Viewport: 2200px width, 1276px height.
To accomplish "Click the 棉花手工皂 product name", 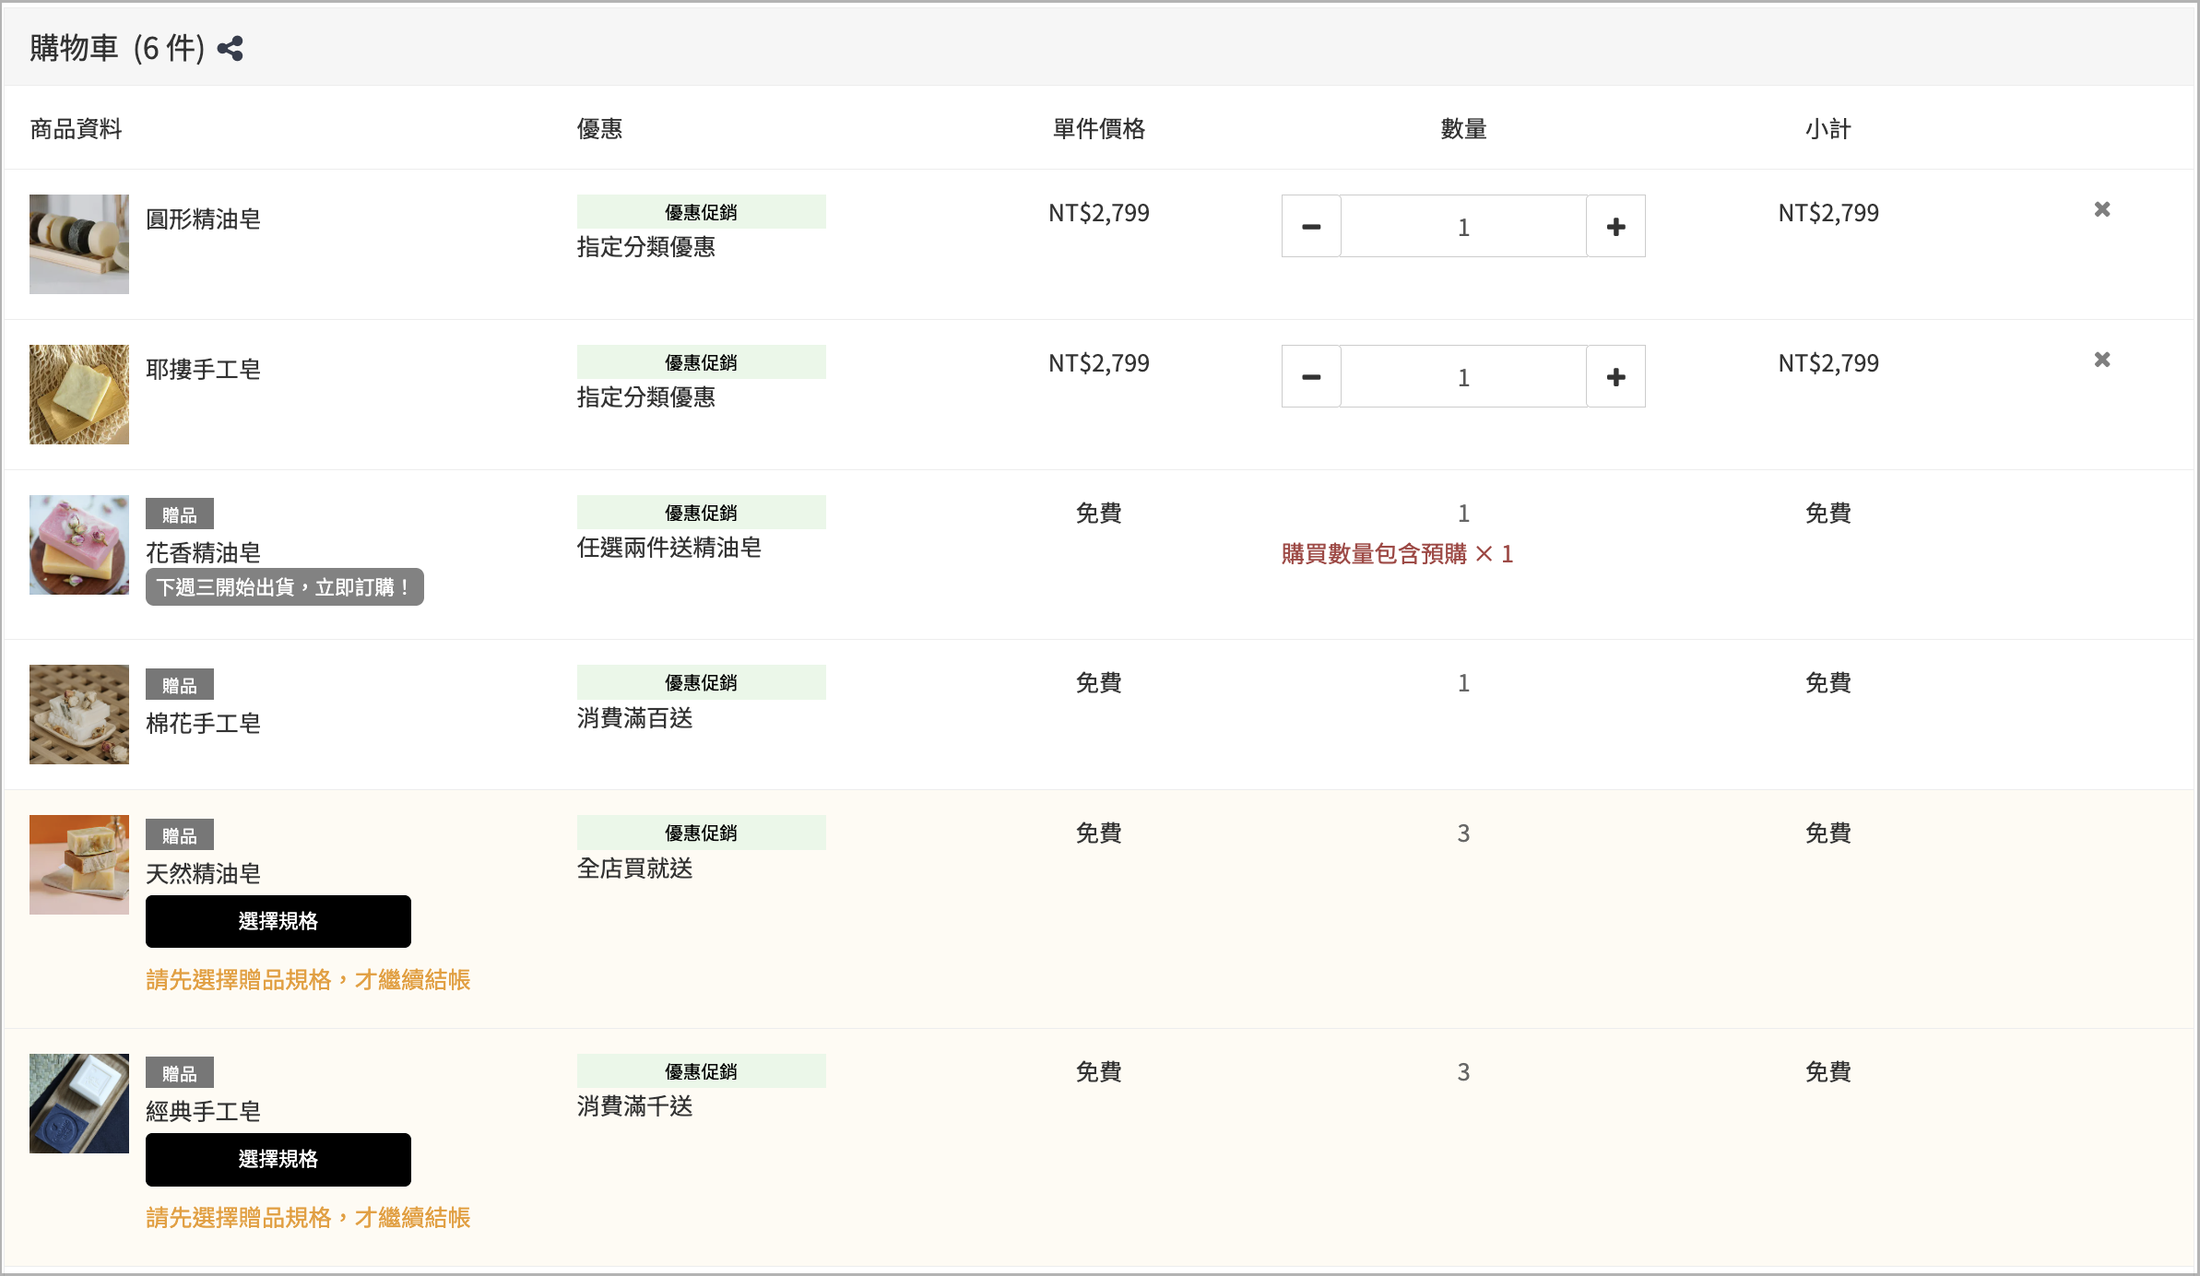I will point(204,724).
